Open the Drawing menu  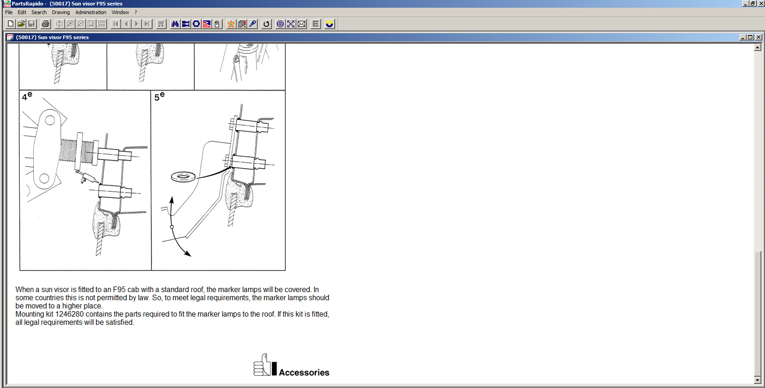tap(61, 12)
